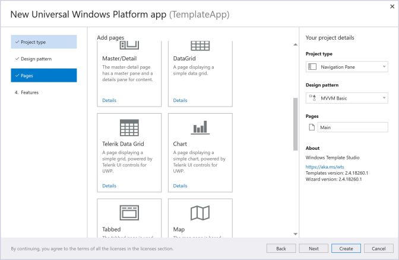Choose the Telerik Data Grid icon
The image size is (399, 260).
129,127
